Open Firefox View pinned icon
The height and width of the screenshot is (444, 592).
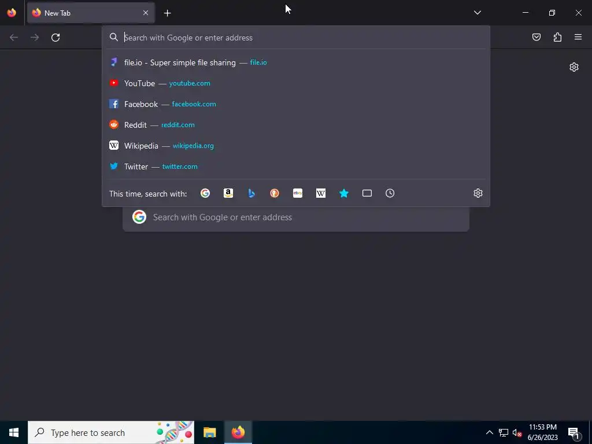tap(12, 13)
